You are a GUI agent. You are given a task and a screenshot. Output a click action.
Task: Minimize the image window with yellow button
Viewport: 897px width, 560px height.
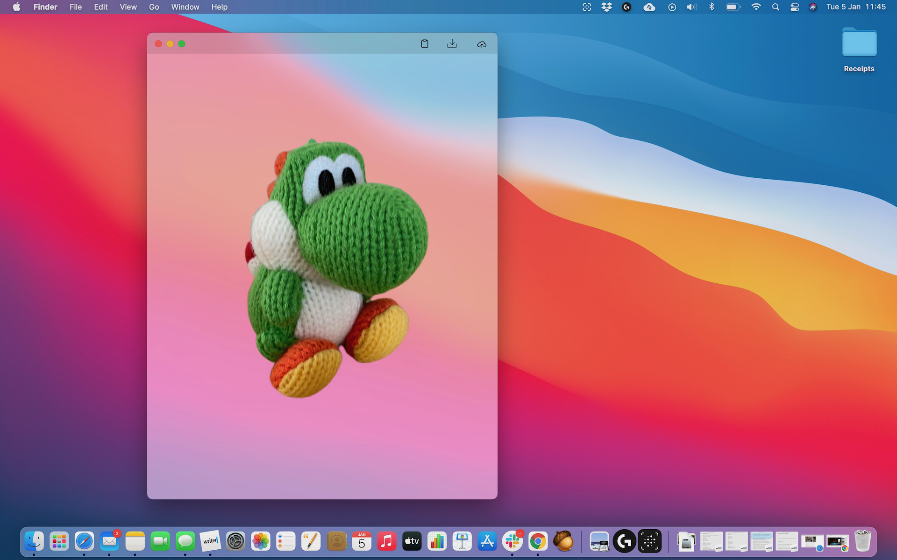(x=170, y=44)
